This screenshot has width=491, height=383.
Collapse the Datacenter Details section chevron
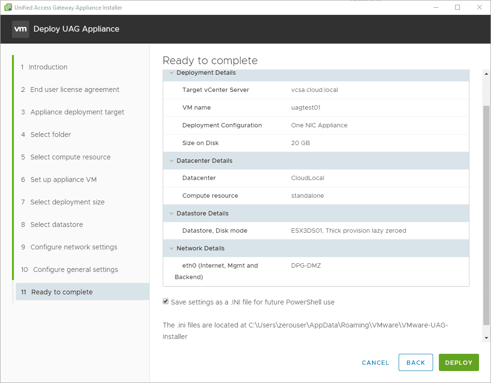point(171,161)
